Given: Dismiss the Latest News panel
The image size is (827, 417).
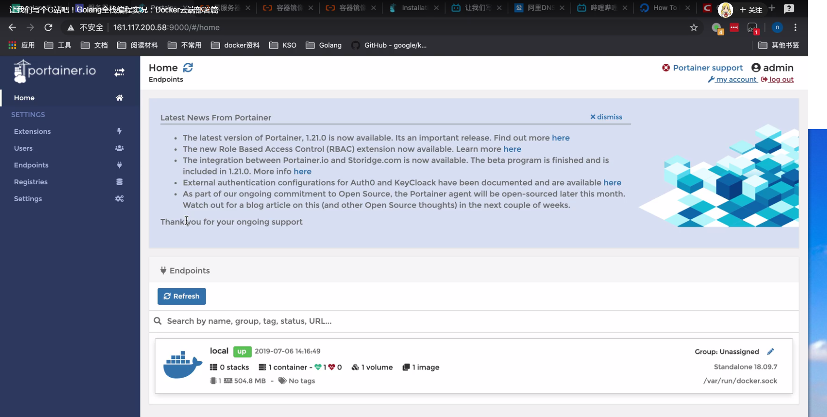Looking at the screenshot, I should 606,117.
